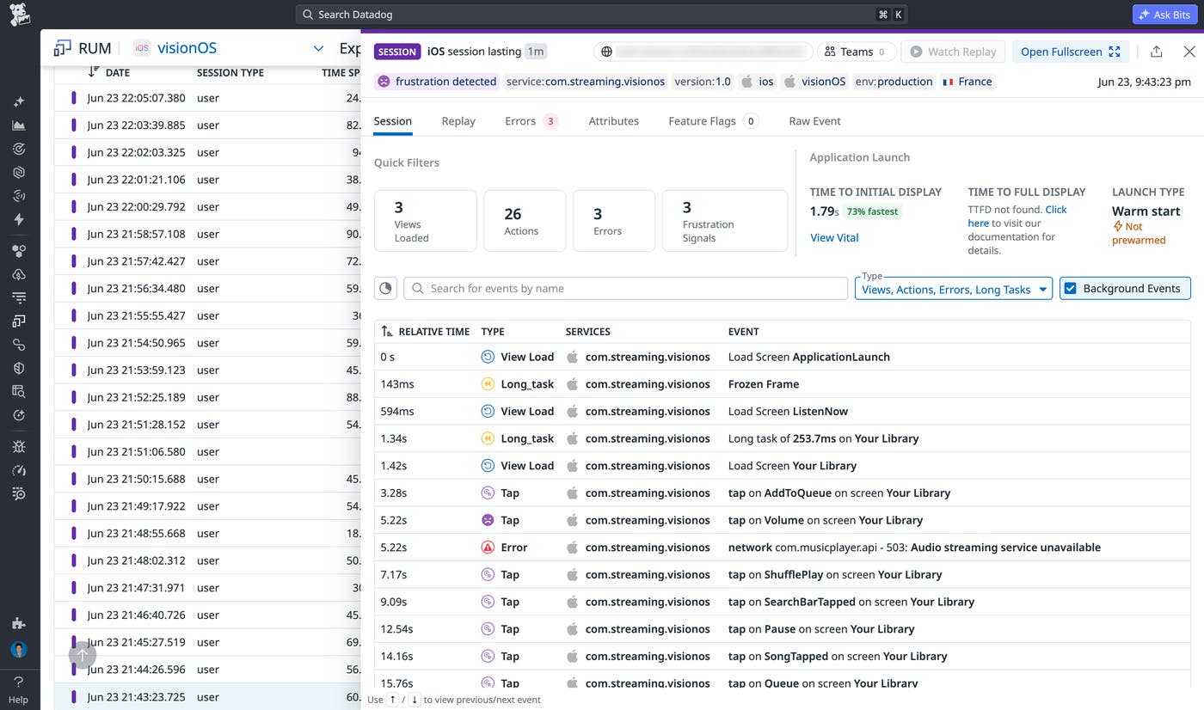Viewport: 1204px width, 710px height.
Task: Open the Load Screen ListenNow event row
Action: (x=783, y=411)
